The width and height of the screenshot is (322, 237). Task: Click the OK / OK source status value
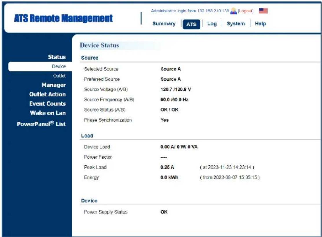[169, 110]
